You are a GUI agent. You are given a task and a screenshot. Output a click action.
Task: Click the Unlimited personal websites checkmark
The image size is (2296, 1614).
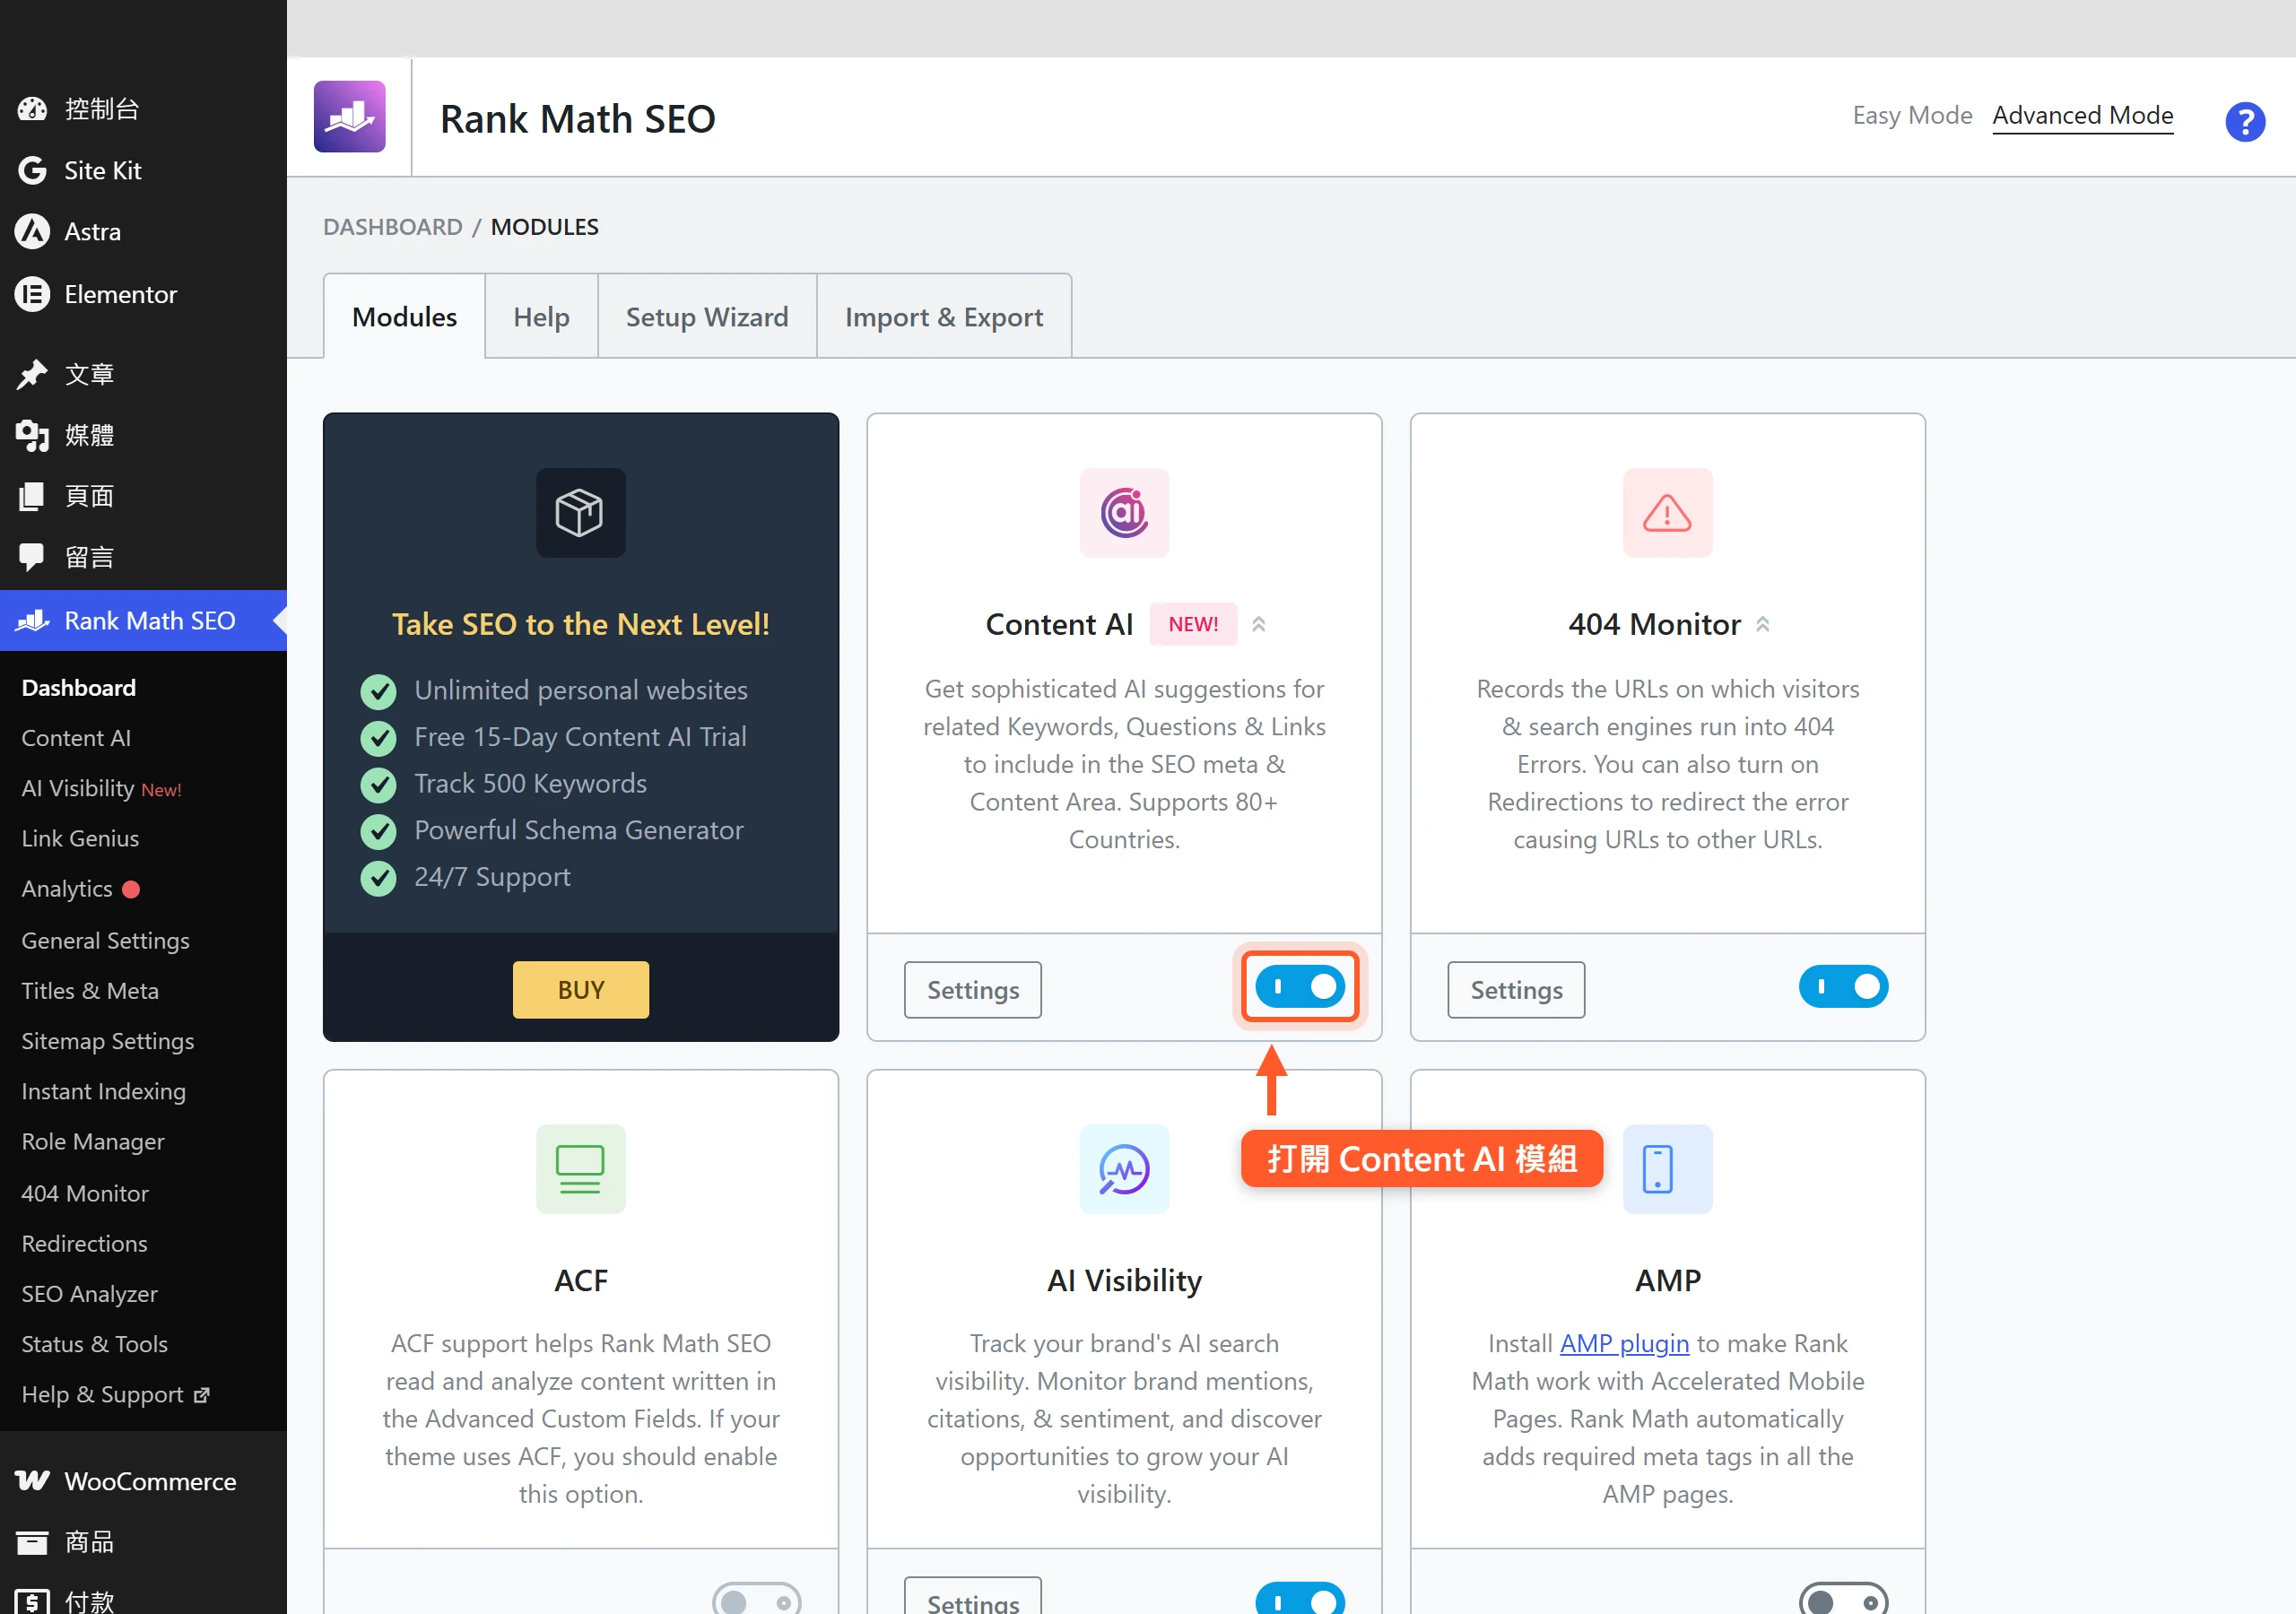coord(378,691)
